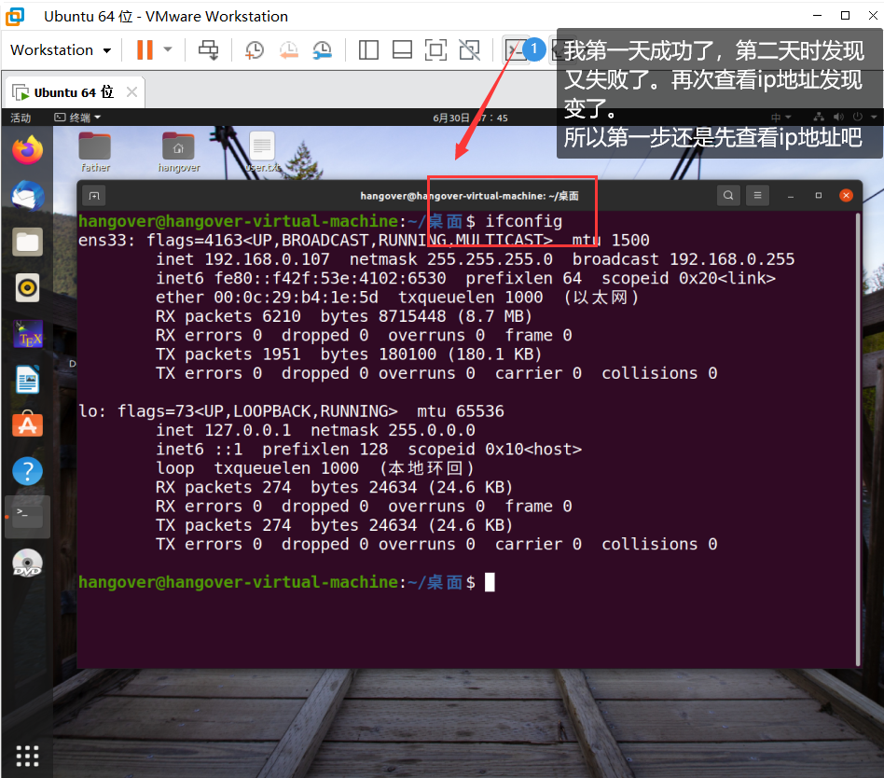Click the broadcast 192.168.0.255 text
884x778 pixels.
click(x=684, y=259)
